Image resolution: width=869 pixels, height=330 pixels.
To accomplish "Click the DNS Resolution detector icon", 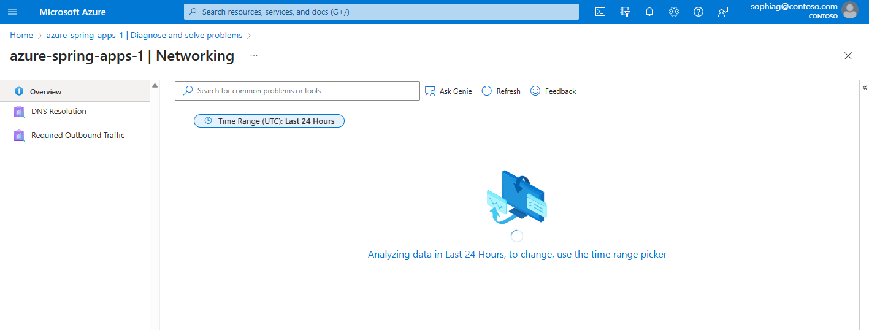I will click(x=19, y=112).
